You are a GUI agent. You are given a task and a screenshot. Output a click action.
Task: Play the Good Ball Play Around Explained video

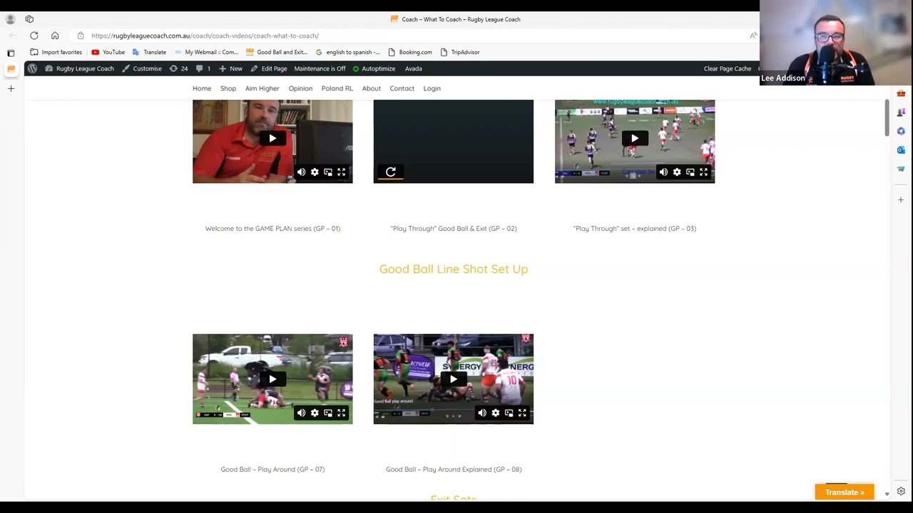click(454, 379)
